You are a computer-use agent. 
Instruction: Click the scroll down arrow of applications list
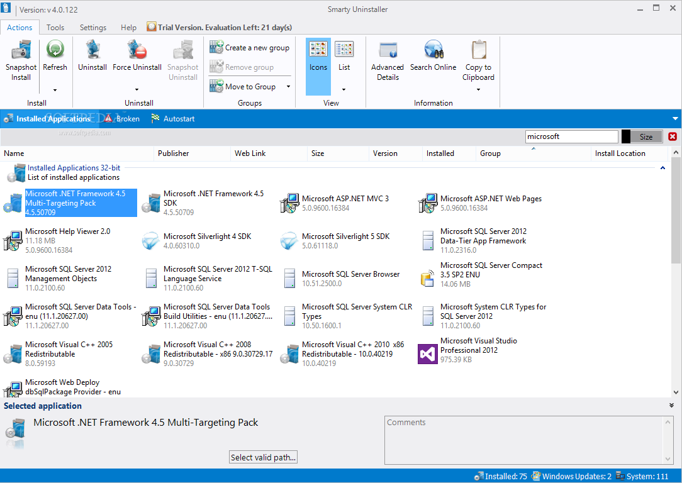coord(676,392)
